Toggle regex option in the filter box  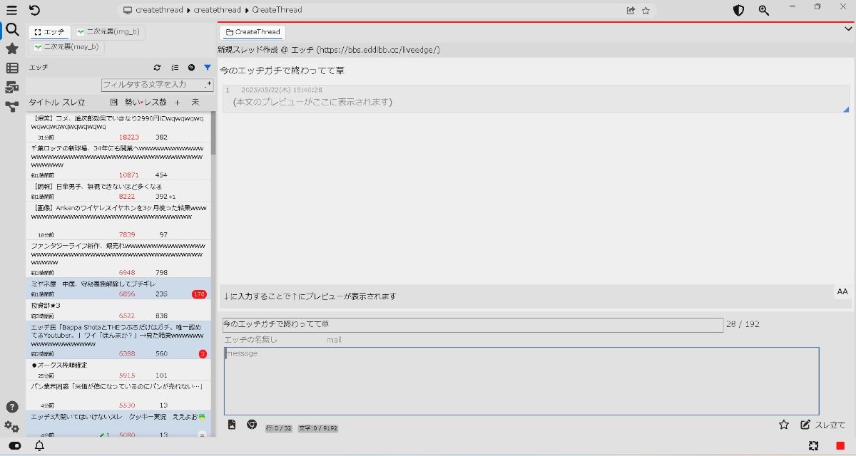[x=208, y=85]
